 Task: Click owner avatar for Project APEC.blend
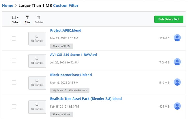pyautogui.click(x=177, y=38)
